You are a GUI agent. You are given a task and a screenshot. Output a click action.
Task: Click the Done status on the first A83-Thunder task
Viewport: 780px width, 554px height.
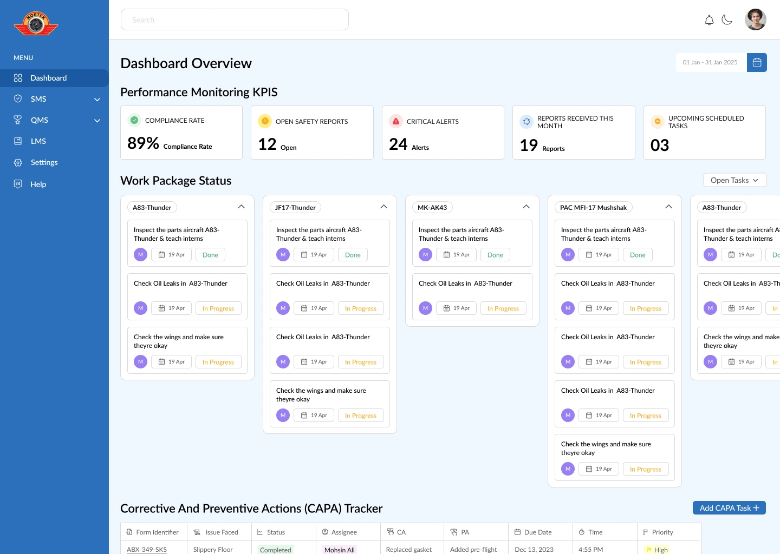pyautogui.click(x=210, y=255)
